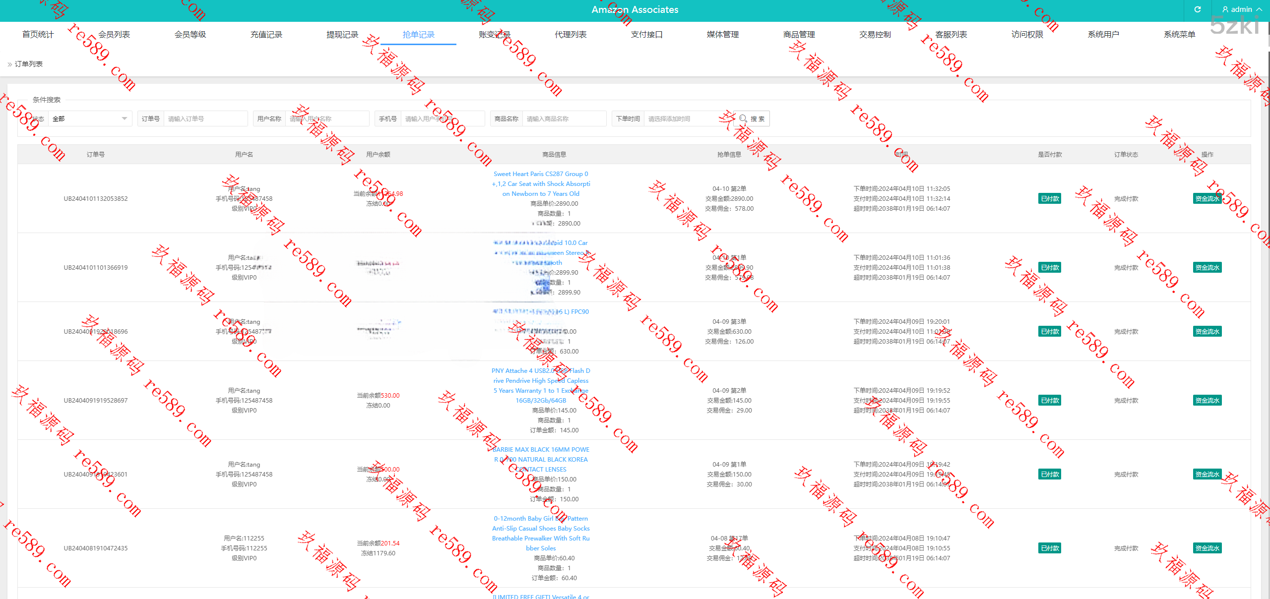Screen dimensions: 1270x599
Task: Go to 商品管理 tab
Action: click(x=799, y=34)
